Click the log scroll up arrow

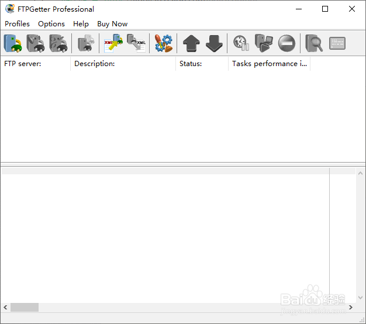[x=360, y=173]
